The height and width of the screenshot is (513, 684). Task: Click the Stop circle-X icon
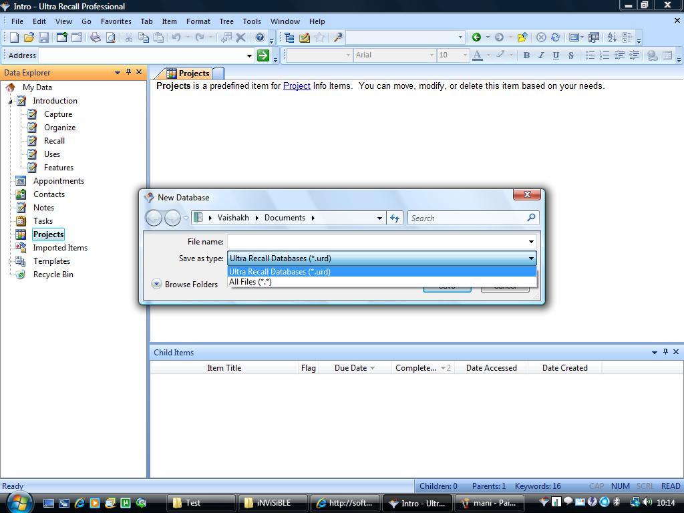coord(541,37)
